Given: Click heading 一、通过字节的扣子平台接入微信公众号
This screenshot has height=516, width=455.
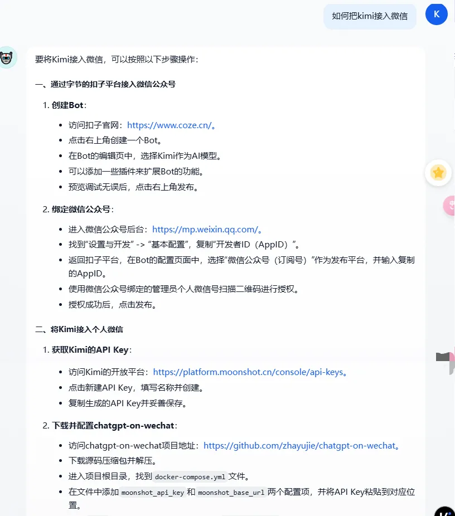Looking at the screenshot, I should (105, 84).
